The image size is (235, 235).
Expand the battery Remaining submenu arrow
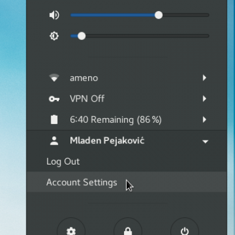(204, 119)
